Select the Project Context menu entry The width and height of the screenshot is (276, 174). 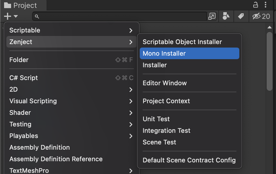pyautogui.click(x=166, y=101)
